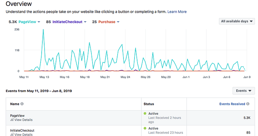The width and height of the screenshot is (258, 136).
Task: Click the bar chart icon under InitiateCheckout
Action: point(12,135)
